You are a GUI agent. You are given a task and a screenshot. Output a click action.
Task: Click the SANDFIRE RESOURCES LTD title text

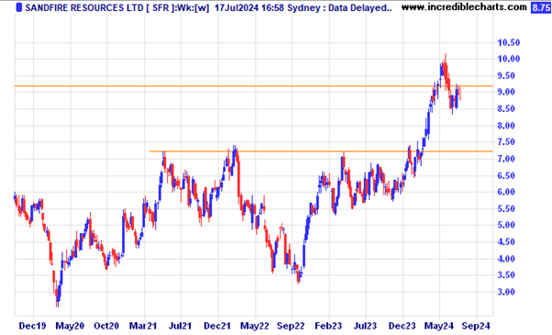(x=84, y=7)
